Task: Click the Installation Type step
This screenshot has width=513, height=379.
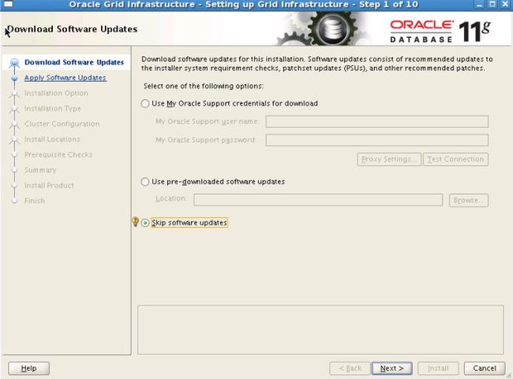Action: click(53, 109)
